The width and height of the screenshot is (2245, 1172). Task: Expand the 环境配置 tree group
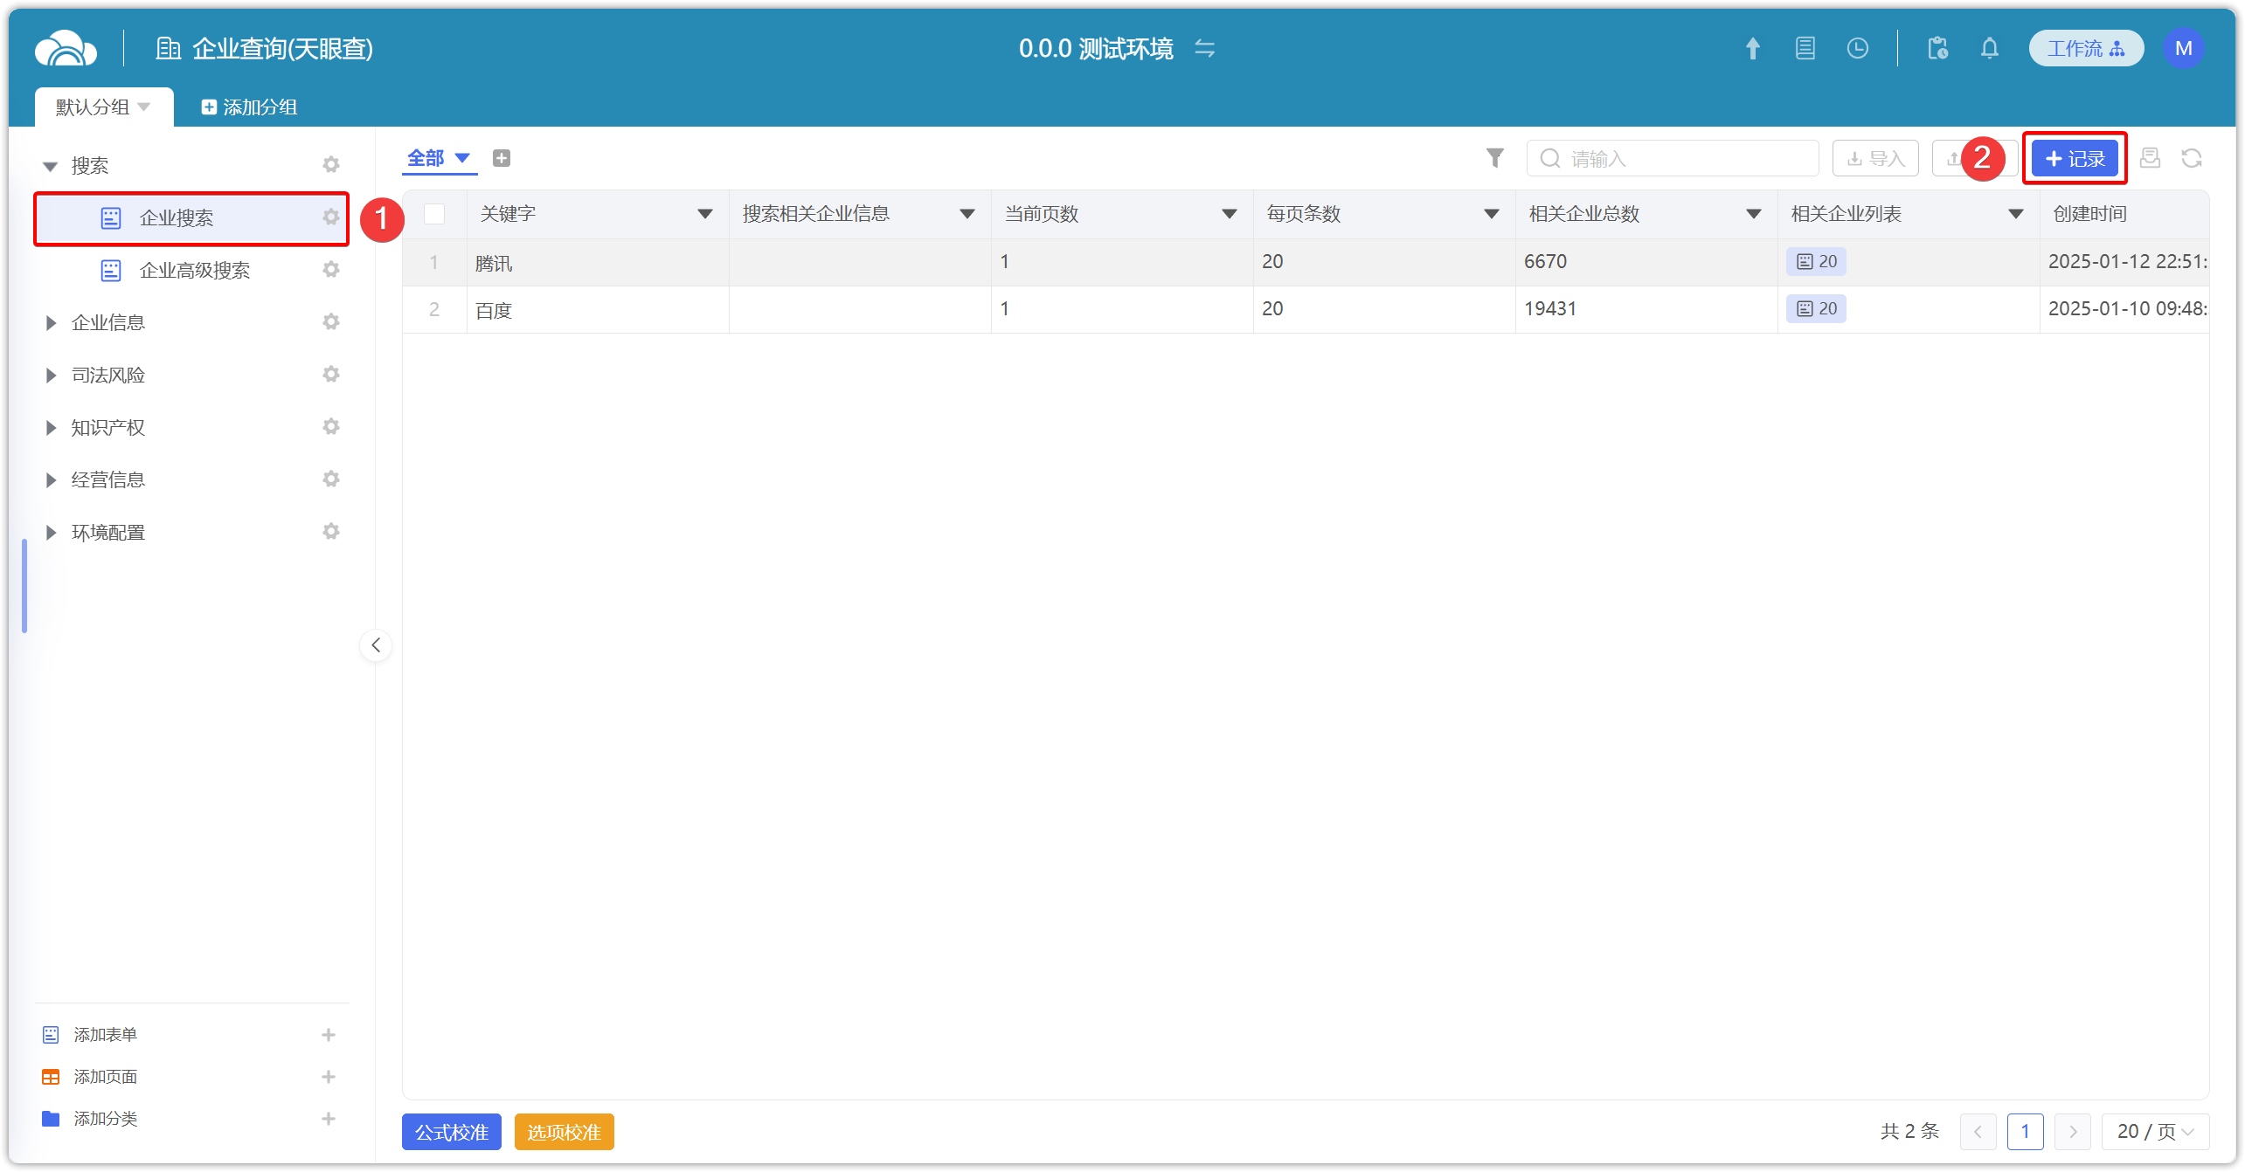pos(51,533)
